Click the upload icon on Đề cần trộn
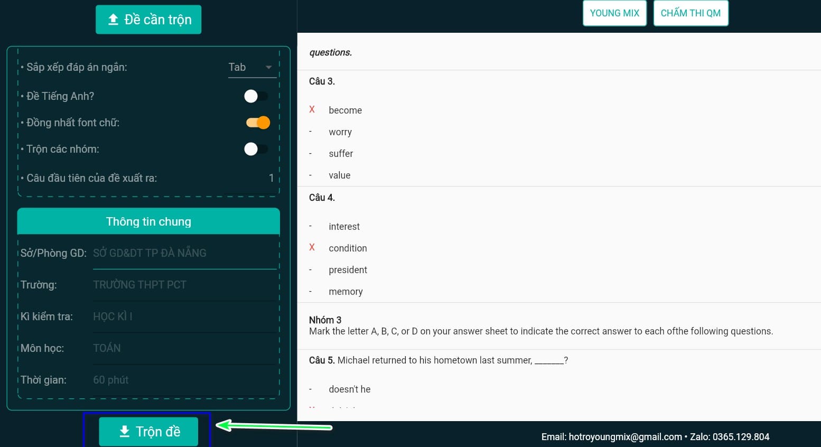 (113, 20)
